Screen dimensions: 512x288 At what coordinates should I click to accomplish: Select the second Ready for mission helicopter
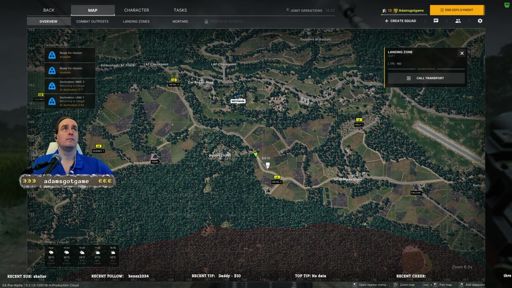[70, 70]
